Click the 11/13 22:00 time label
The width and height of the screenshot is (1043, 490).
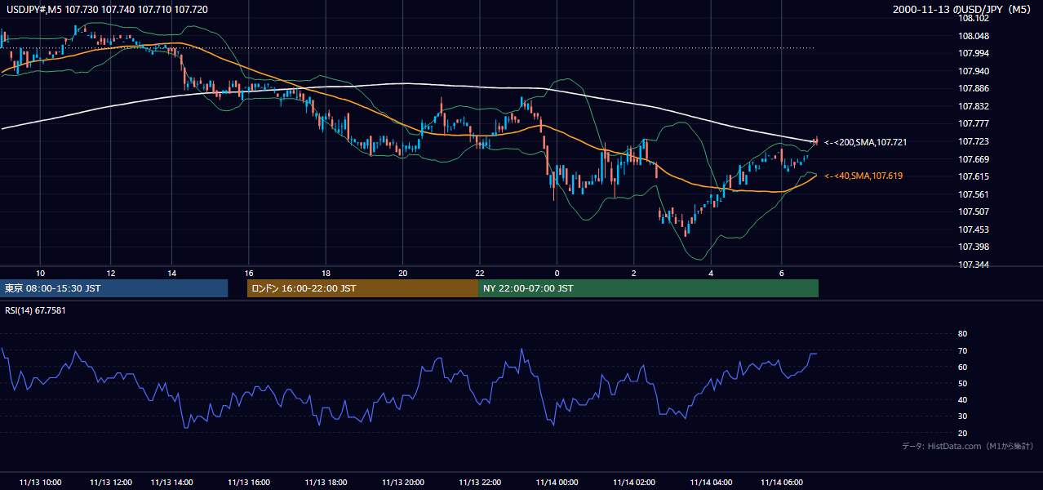[480, 483]
